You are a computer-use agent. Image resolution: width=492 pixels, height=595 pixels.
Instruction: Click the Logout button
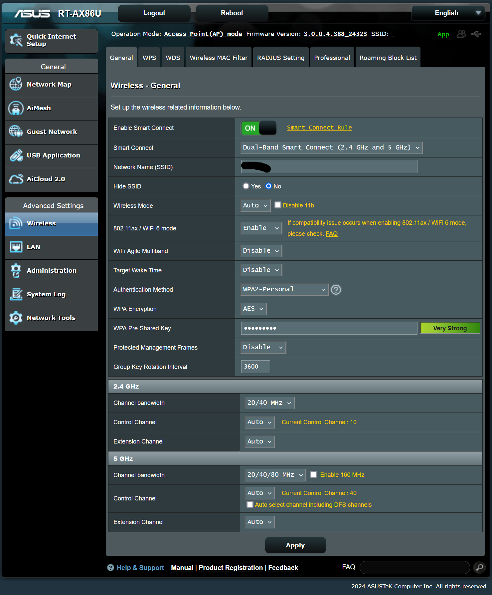[154, 13]
